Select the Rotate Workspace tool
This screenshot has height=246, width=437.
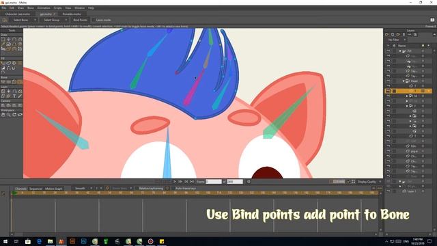[x=14, y=115]
